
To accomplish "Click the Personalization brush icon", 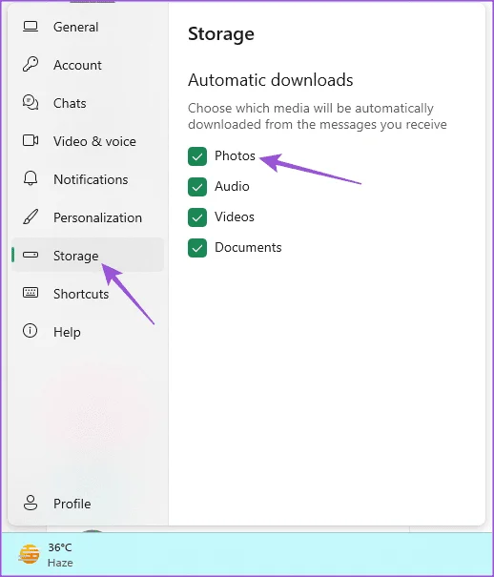I will (31, 216).
